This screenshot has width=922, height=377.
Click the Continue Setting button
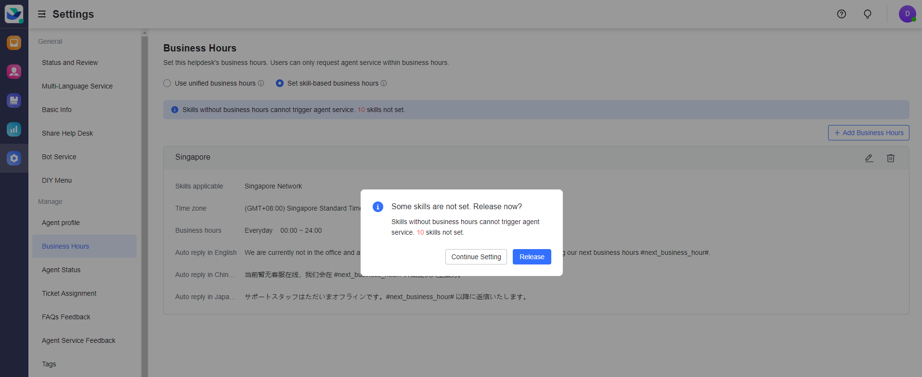(x=476, y=257)
